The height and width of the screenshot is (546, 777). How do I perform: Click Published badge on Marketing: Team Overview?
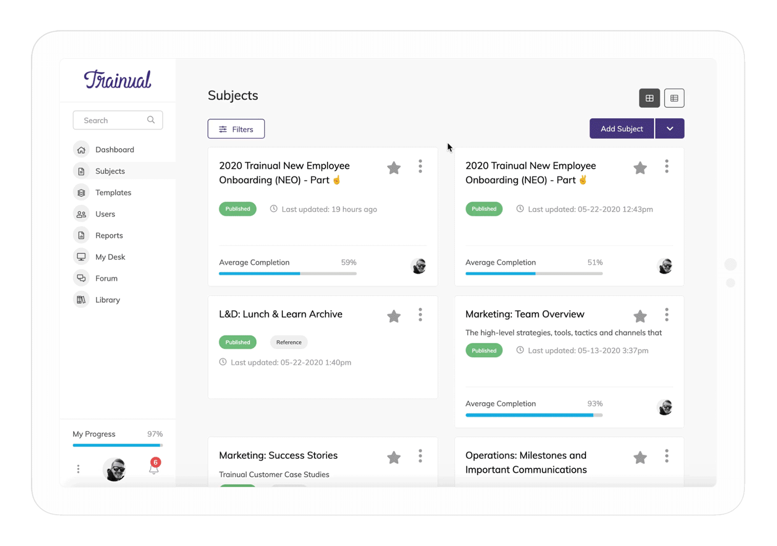(484, 350)
